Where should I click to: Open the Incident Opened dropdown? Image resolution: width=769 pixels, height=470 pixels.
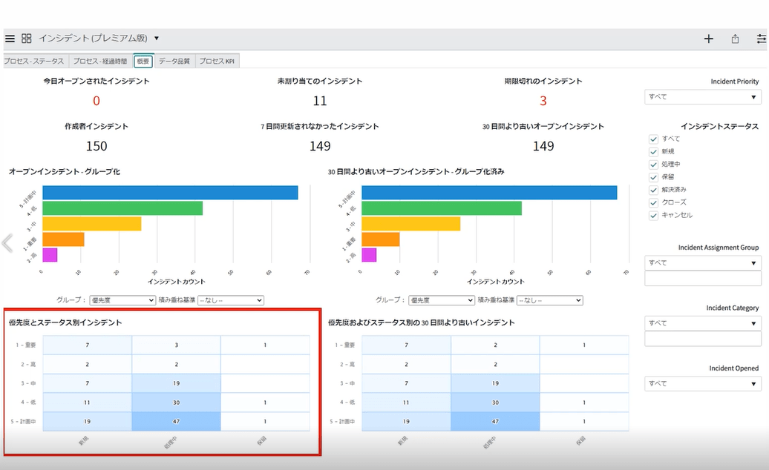pos(702,384)
